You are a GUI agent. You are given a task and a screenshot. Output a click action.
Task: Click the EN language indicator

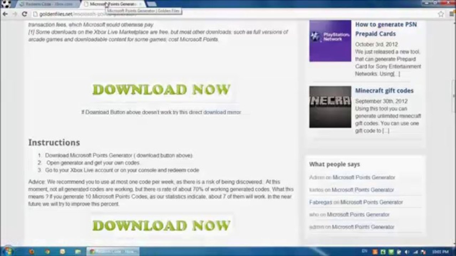tap(364, 251)
